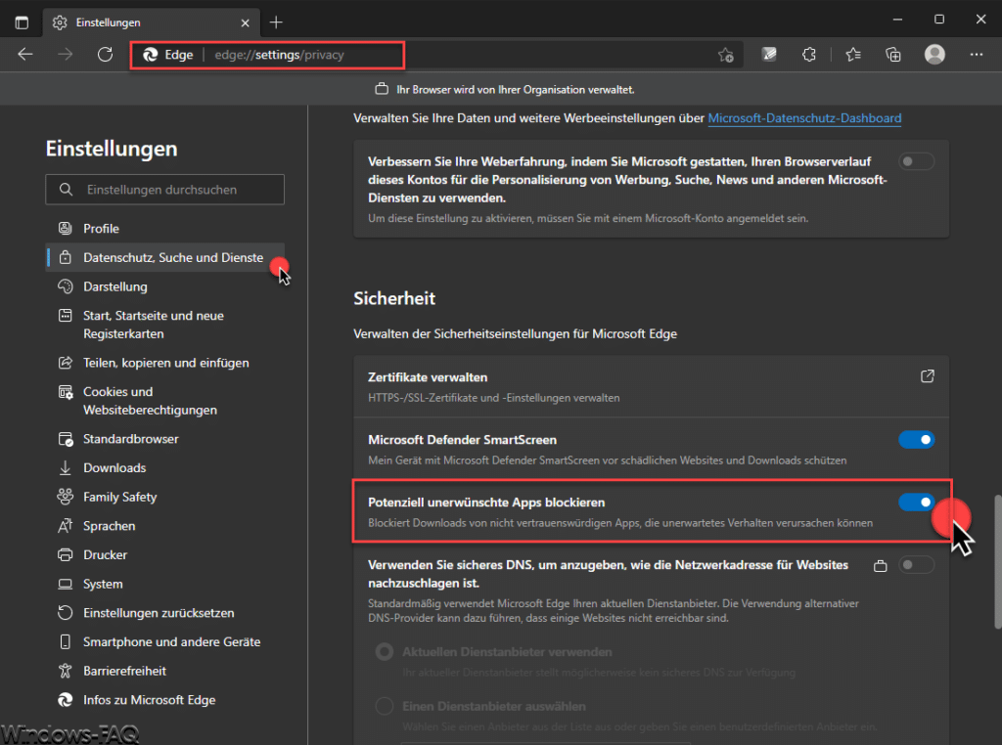Screen dimensions: 1002x745
Task: Add this page to favorites star
Action: pyautogui.click(x=725, y=55)
